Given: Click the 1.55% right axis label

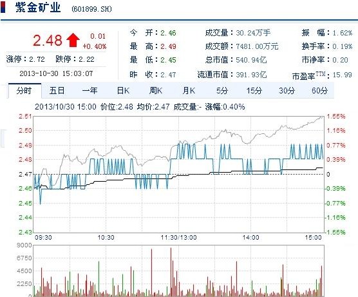Looking at the screenshot, I should pyautogui.click(x=336, y=116).
